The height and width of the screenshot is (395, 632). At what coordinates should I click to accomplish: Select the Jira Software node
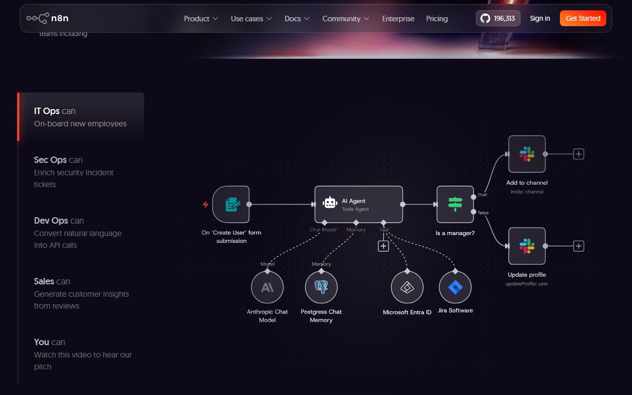(455, 287)
